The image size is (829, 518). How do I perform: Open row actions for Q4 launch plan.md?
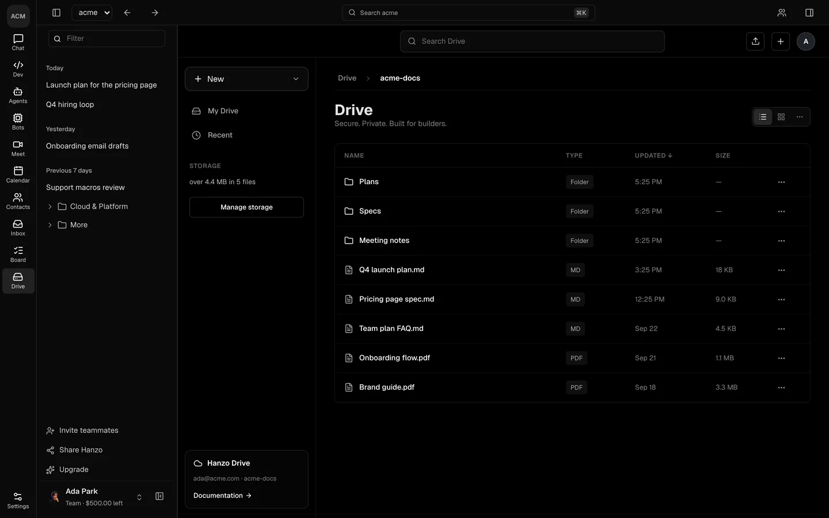click(781, 270)
